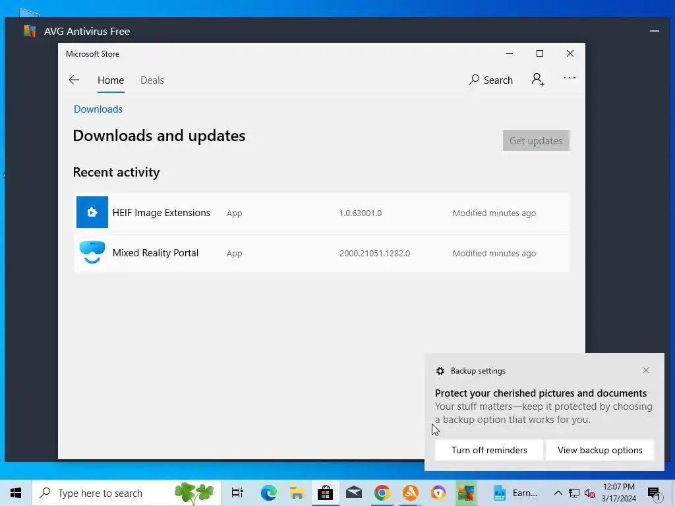
Task: Minimize the Microsoft Store window
Action: click(x=510, y=54)
